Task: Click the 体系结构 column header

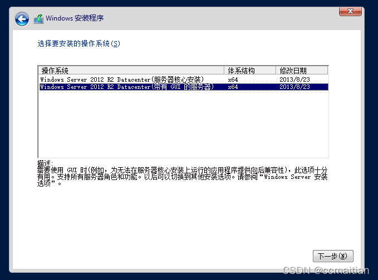Action: [250, 71]
